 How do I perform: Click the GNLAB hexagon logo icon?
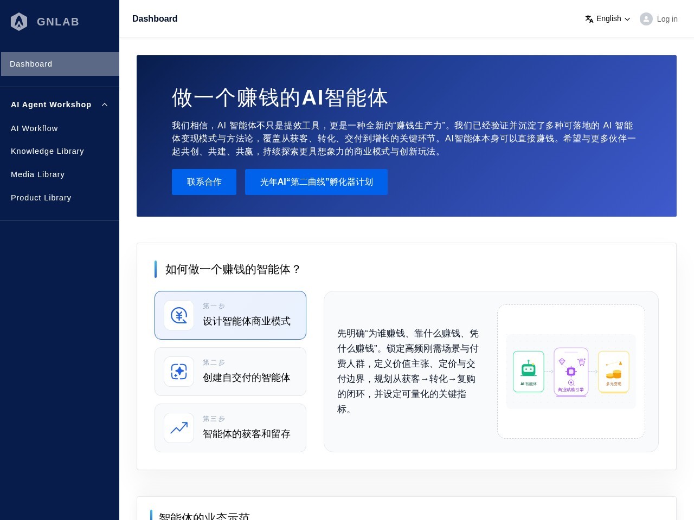tap(19, 22)
